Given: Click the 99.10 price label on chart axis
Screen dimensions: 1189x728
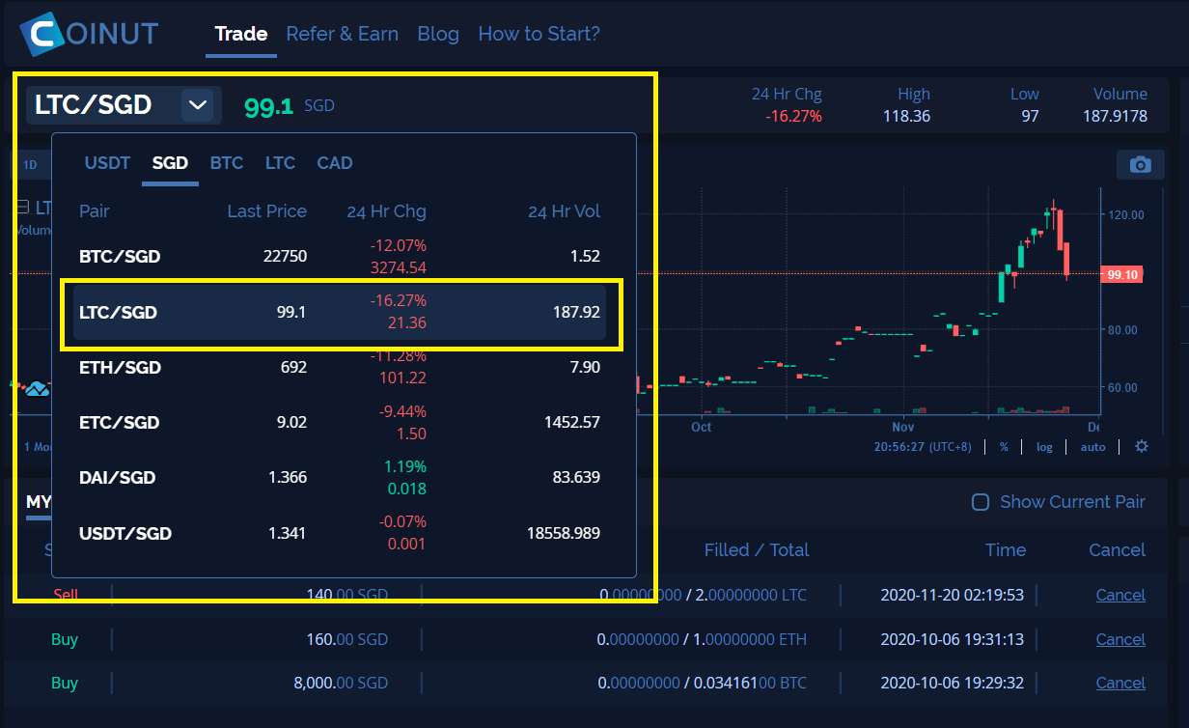Looking at the screenshot, I should pyautogui.click(x=1121, y=275).
